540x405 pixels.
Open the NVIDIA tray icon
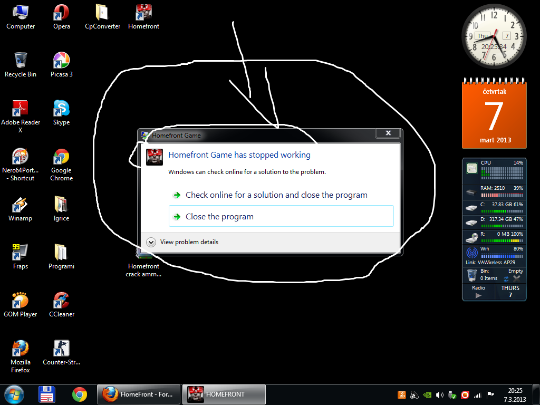point(427,395)
